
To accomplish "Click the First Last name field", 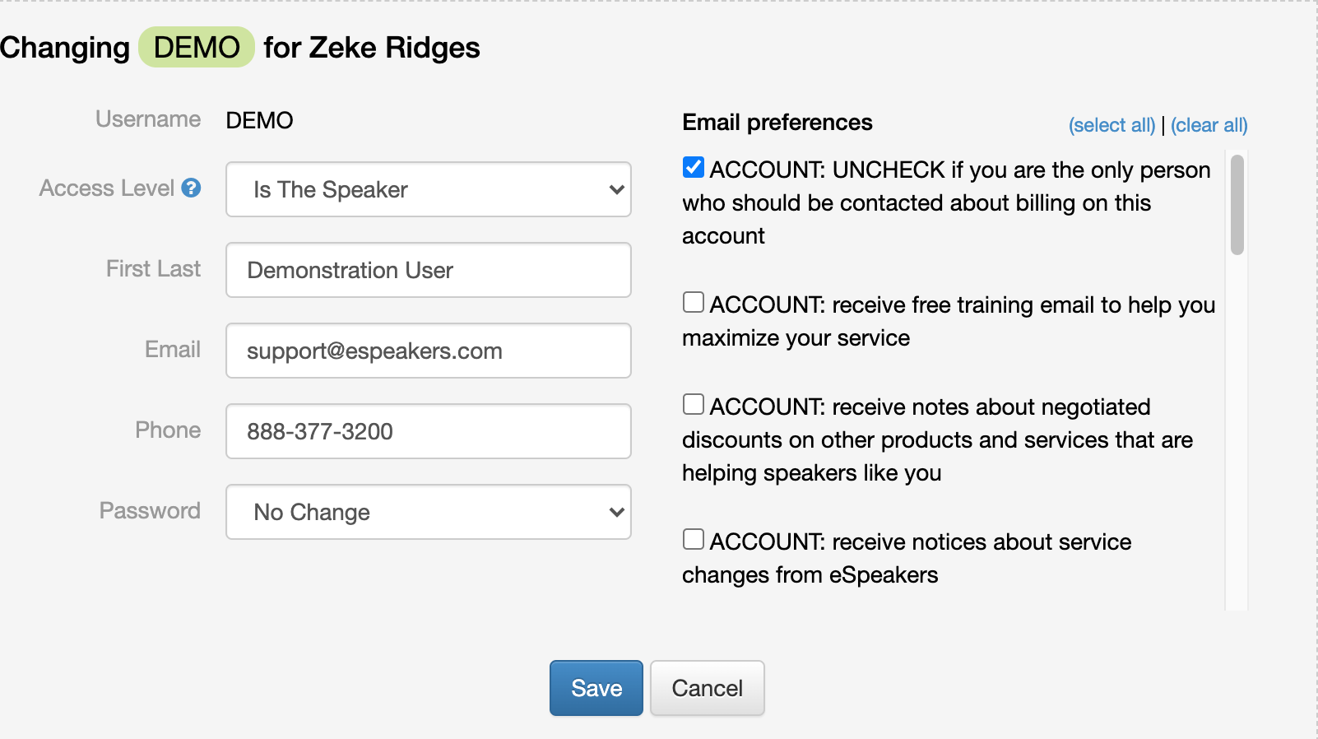I will [x=428, y=270].
